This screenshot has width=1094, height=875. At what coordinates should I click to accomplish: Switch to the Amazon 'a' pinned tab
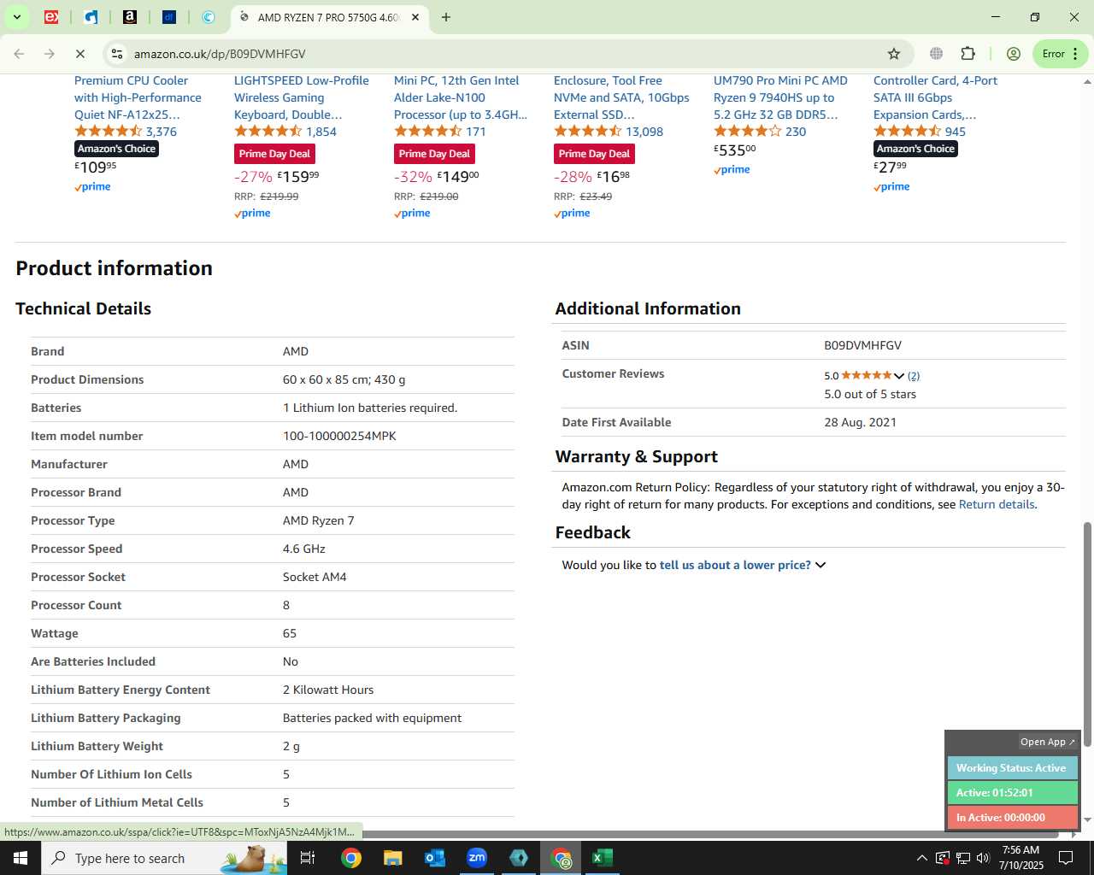point(130,17)
